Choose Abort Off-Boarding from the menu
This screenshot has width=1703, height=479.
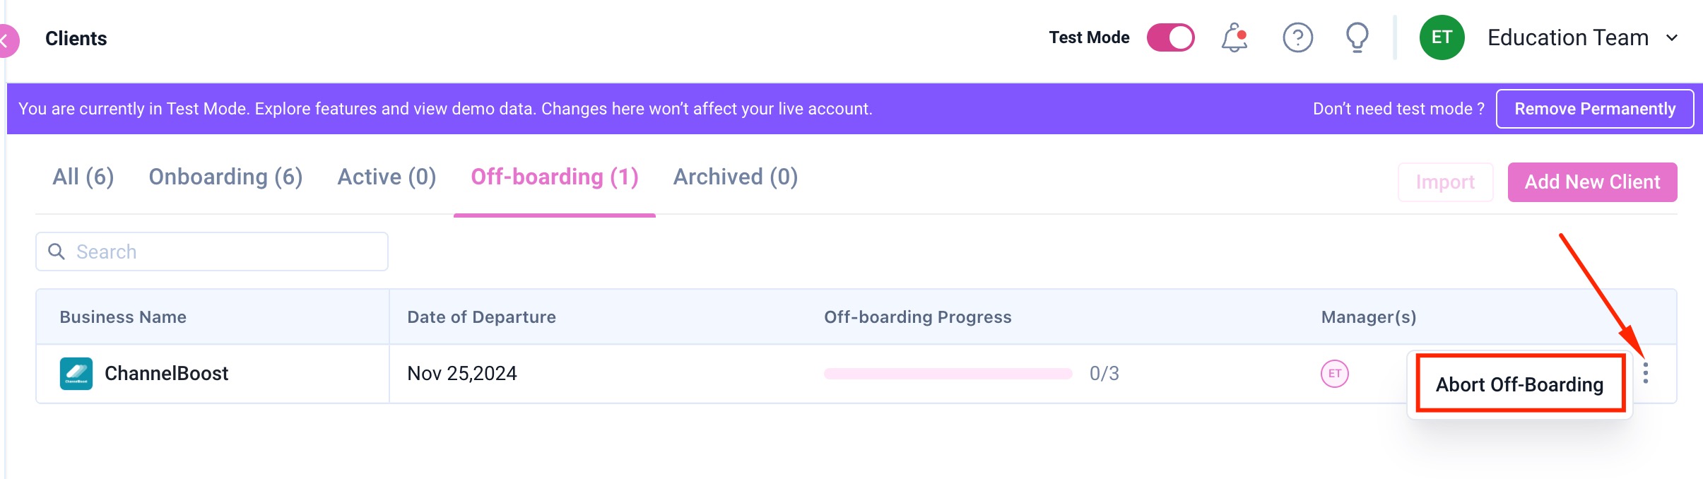(1520, 384)
